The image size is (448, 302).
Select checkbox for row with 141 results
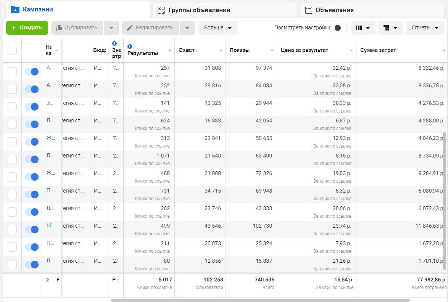click(12, 107)
